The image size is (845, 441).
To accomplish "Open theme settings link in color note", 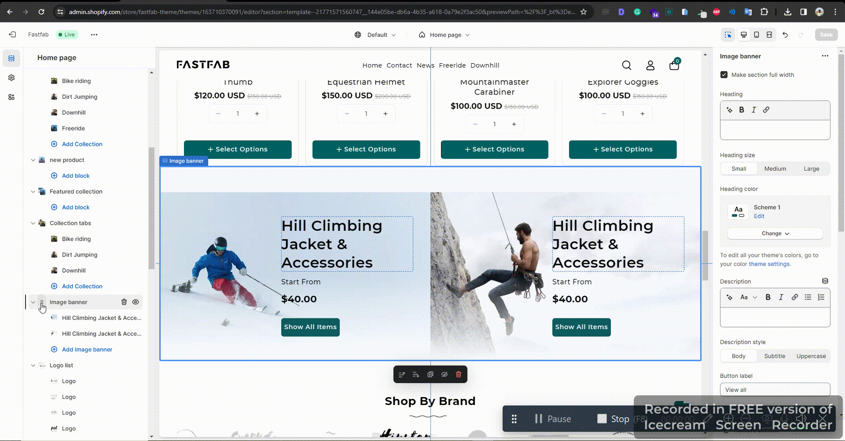I will pos(769,264).
